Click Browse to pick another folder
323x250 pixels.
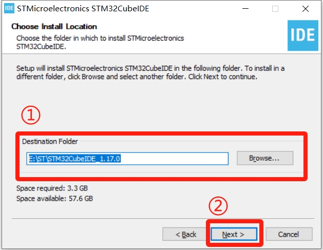(x=265, y=158)
